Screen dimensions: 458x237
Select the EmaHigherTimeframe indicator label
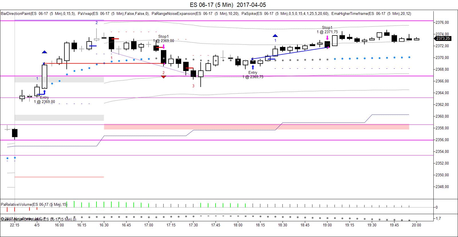pos(371,13)
